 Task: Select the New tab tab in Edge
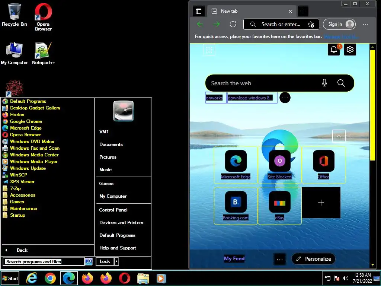(252, 11)
